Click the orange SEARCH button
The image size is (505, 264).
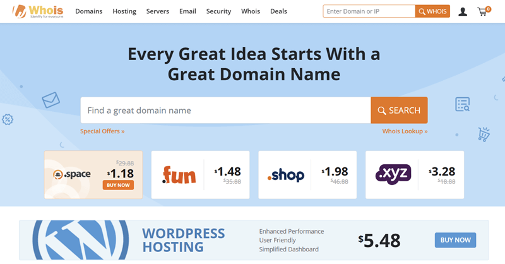pyautogui.click(x=399, y=111)
